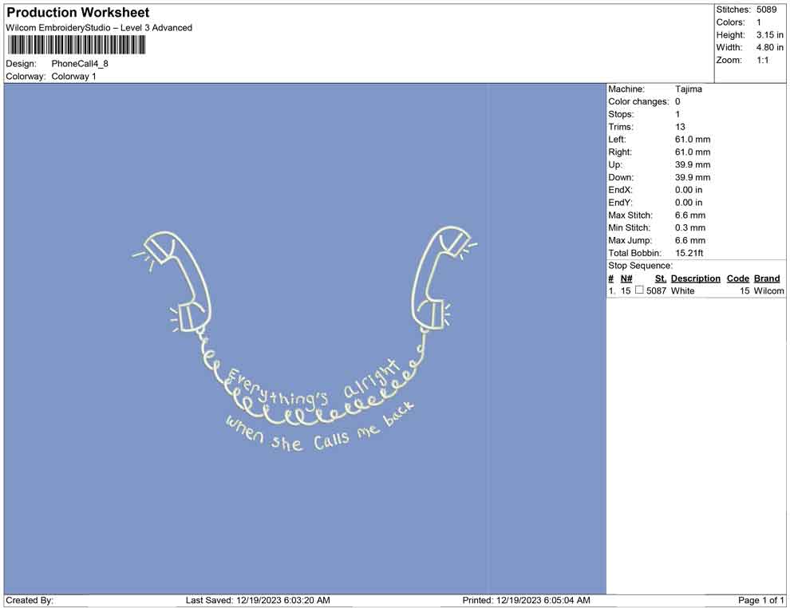Click the "Right:" extent label
Screen dimensions: 790x608
coord(620,152)
